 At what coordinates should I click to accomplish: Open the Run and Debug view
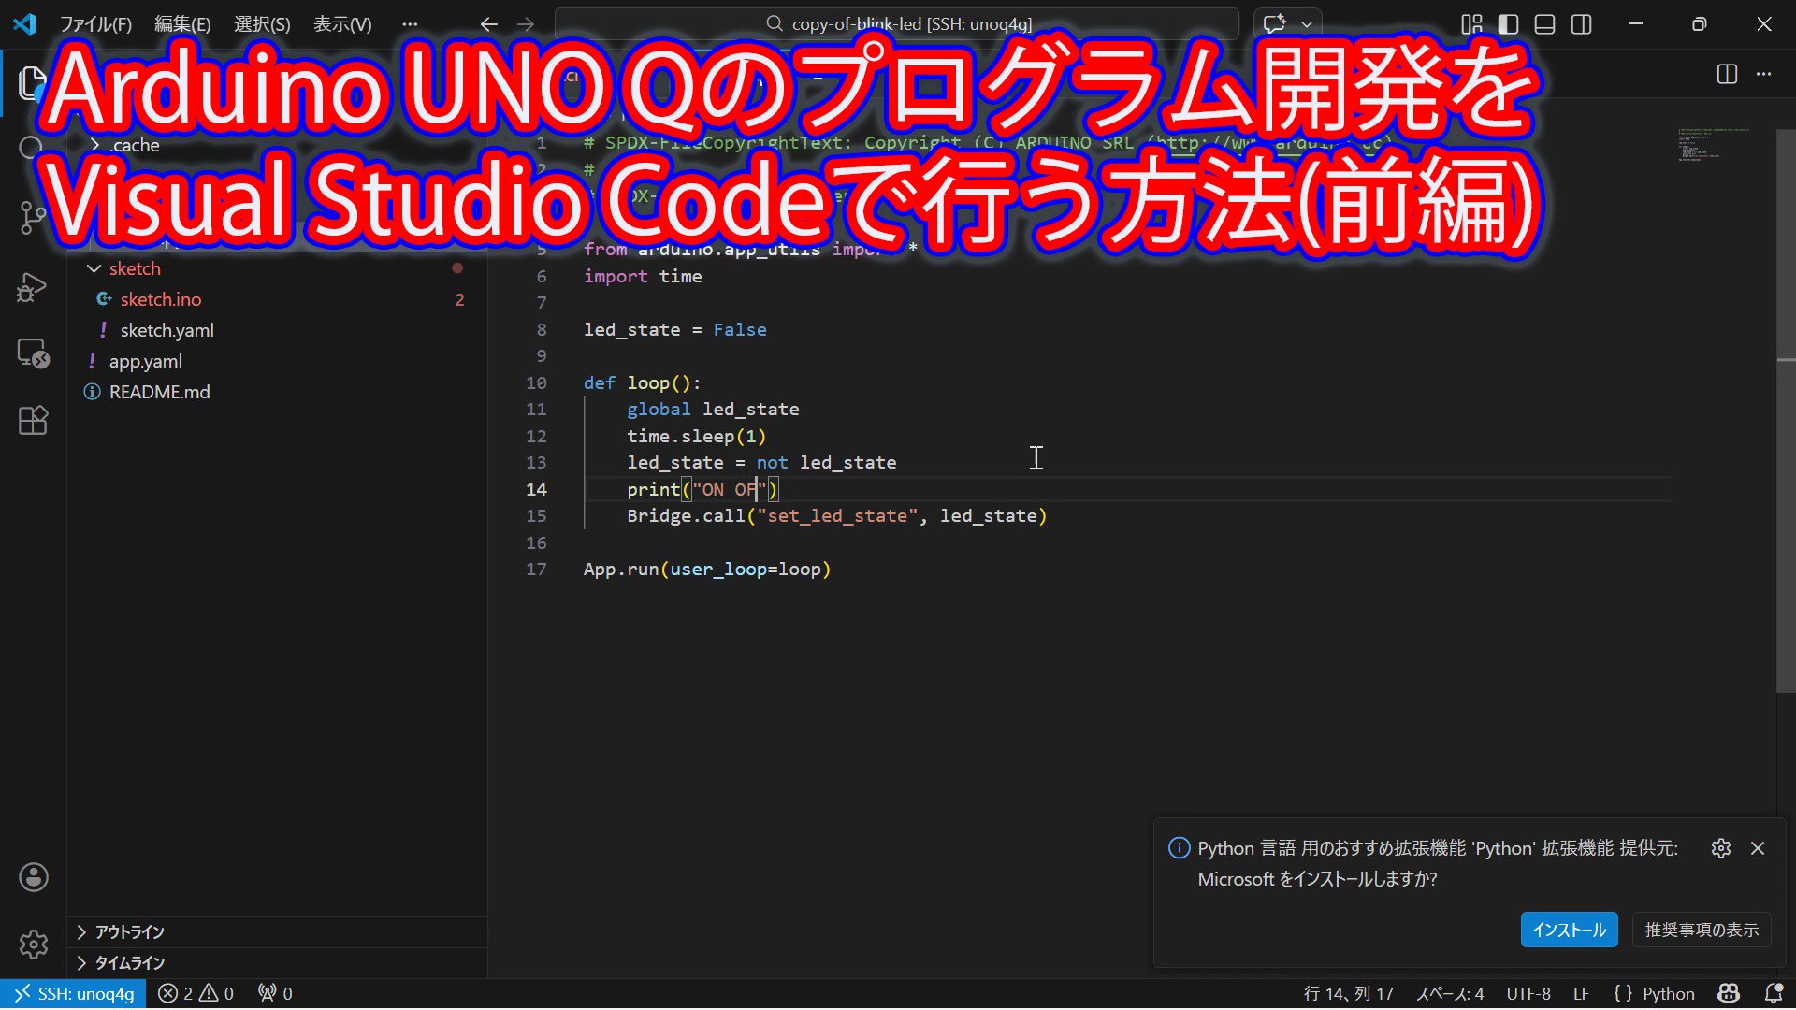[33, 286]
